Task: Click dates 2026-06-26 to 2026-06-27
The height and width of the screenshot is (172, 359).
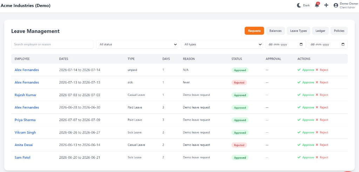Action: click(x=80, y=132)
